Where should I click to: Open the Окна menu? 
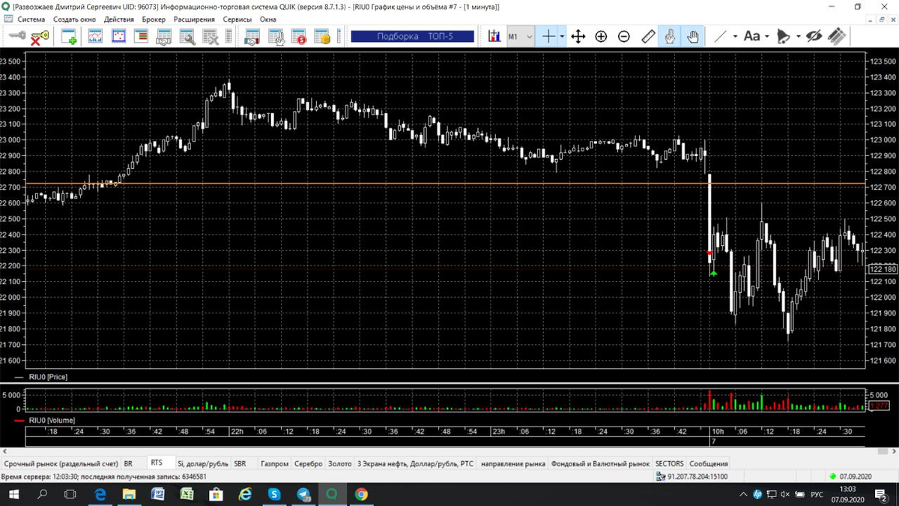tap(267, 19)
